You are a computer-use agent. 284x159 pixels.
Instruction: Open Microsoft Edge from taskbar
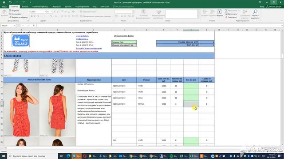pyautogui.click(x=68, y=156)
